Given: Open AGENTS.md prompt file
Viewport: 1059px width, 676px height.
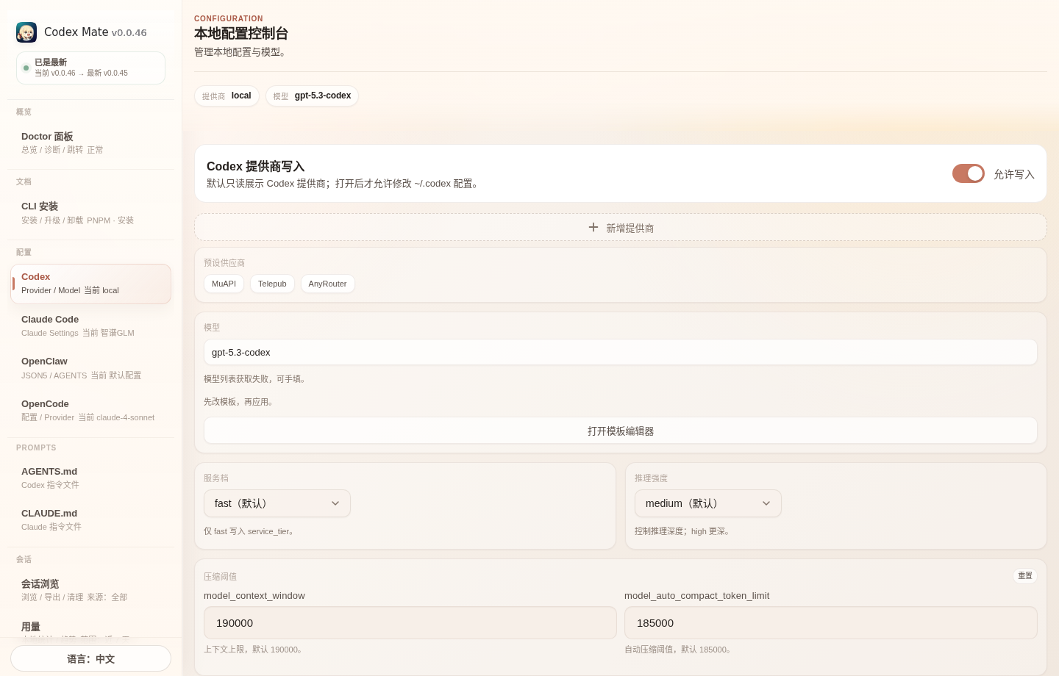Looking at the screenshot, I should (91, 478).
